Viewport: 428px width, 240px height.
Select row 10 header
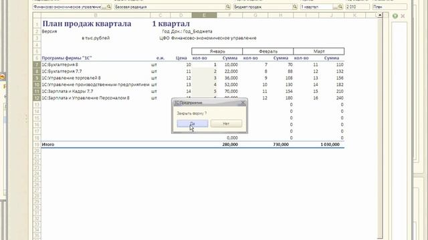(37, 85)
